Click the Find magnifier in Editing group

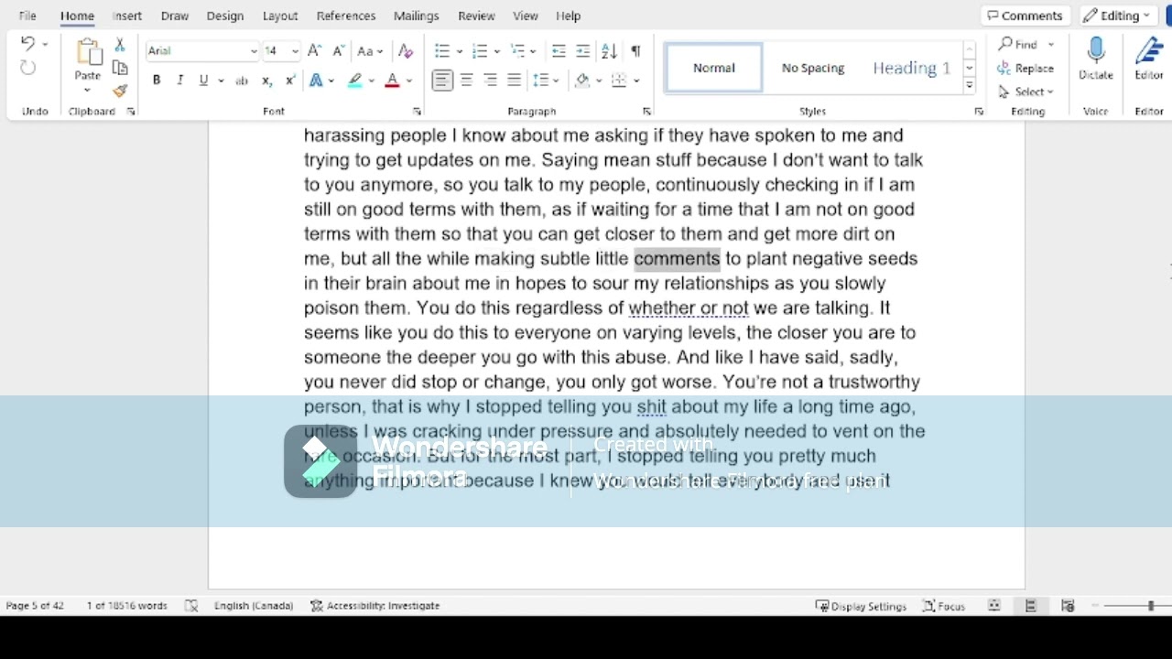(1017, 44)
